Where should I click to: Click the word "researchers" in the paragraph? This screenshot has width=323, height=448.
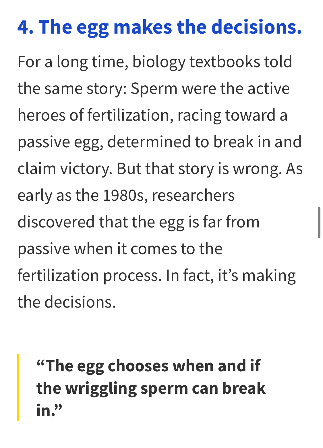tap(193, 195)
